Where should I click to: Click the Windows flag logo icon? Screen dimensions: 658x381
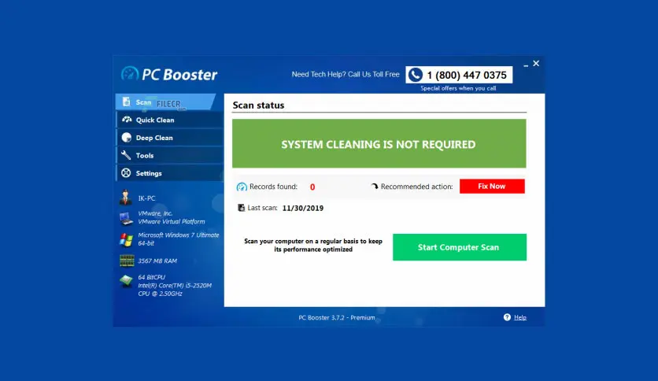click(x=126, y=239)
